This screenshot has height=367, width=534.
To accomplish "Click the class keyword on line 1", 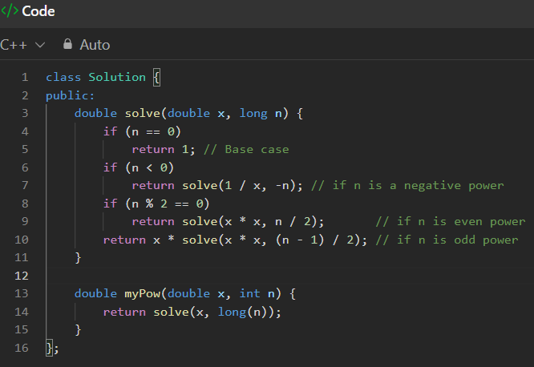I will coord(63,77).
